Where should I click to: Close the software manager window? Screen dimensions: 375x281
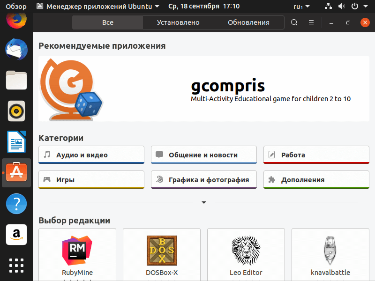(365, 22)
